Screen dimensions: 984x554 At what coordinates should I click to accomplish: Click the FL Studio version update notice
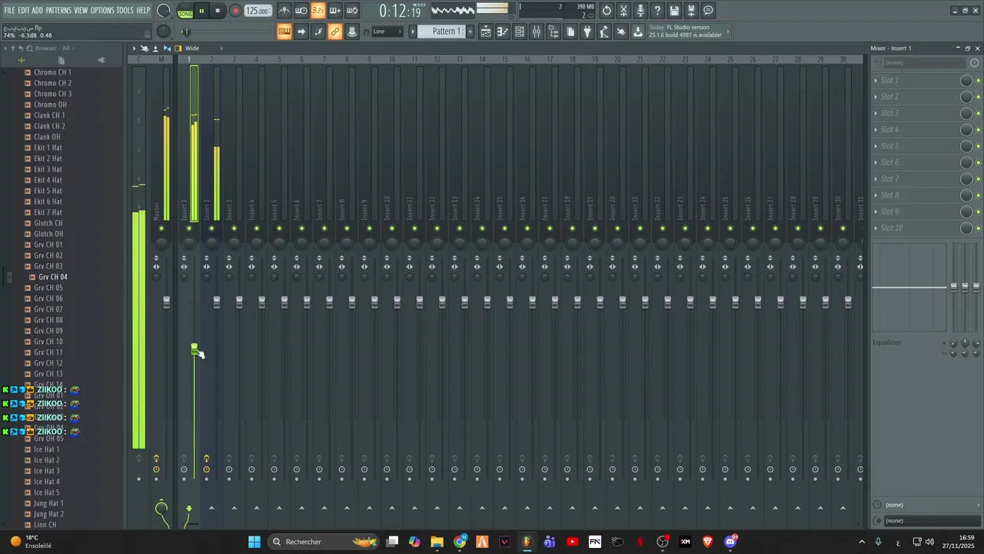685,32
